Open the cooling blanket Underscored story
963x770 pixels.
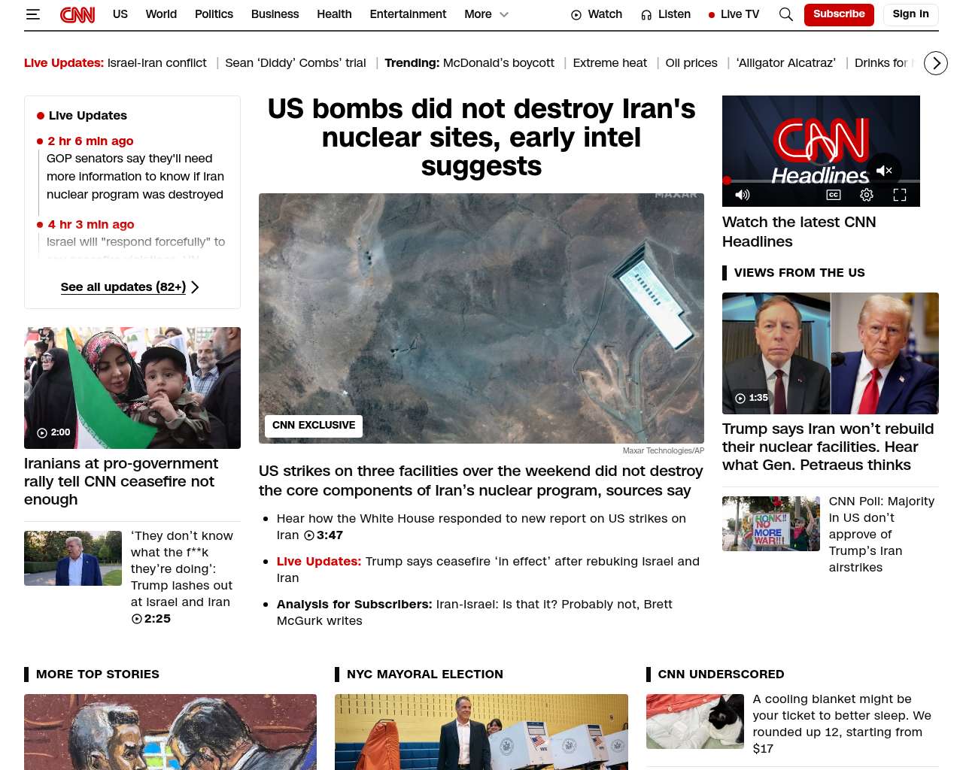click(x=842, y=723)
